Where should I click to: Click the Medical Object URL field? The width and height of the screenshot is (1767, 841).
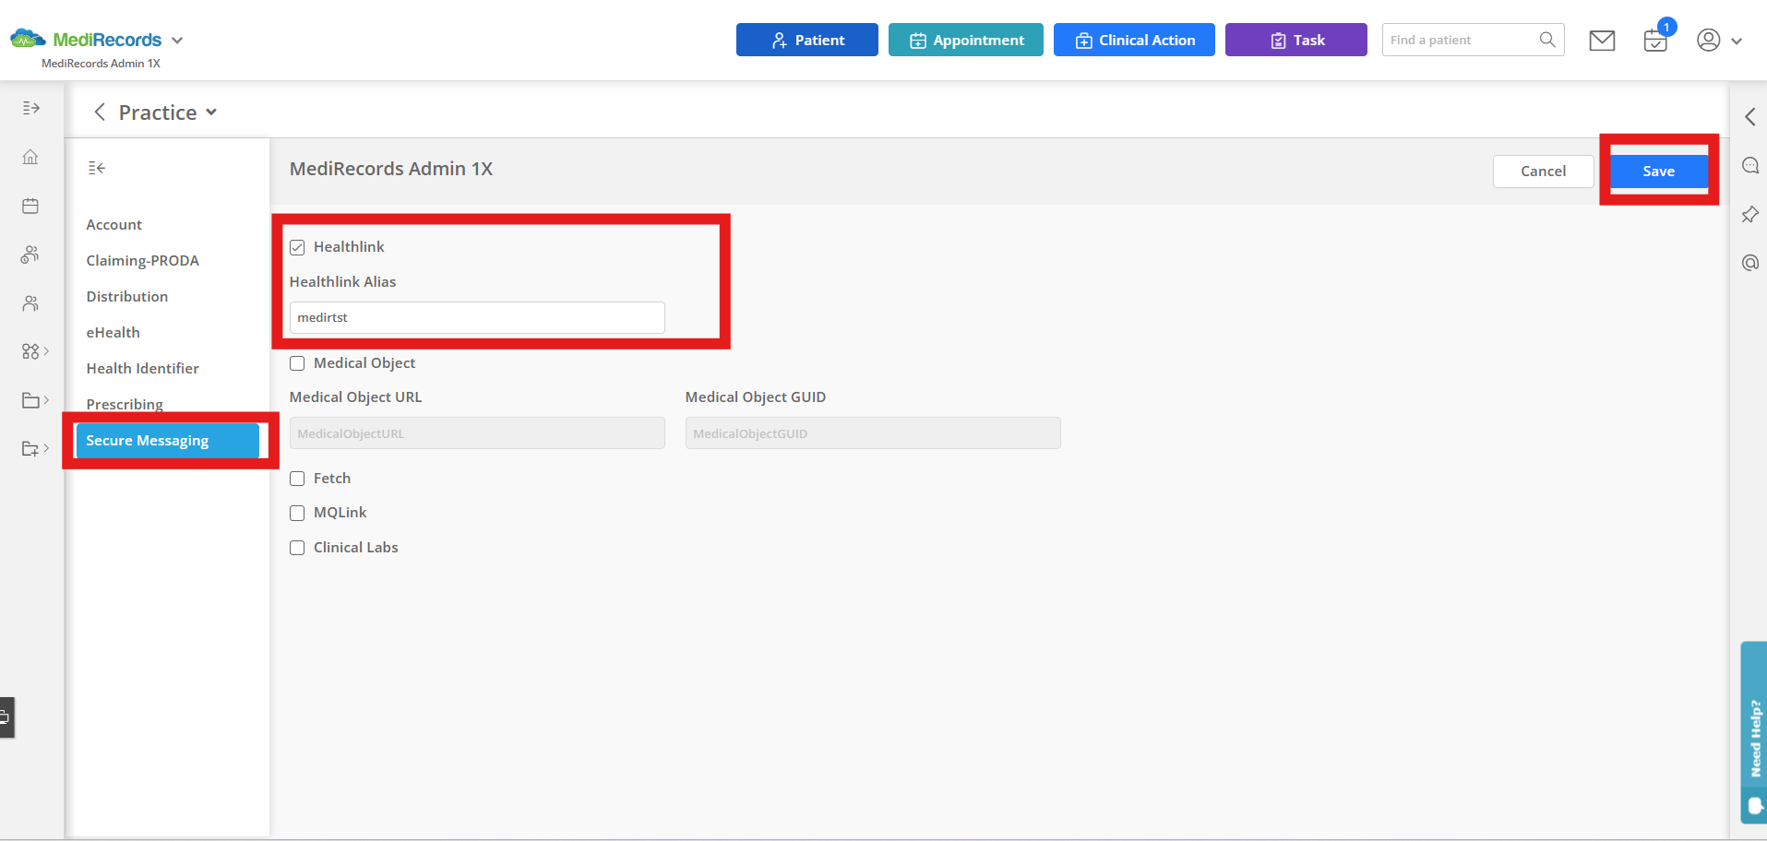tap(477, 433)
